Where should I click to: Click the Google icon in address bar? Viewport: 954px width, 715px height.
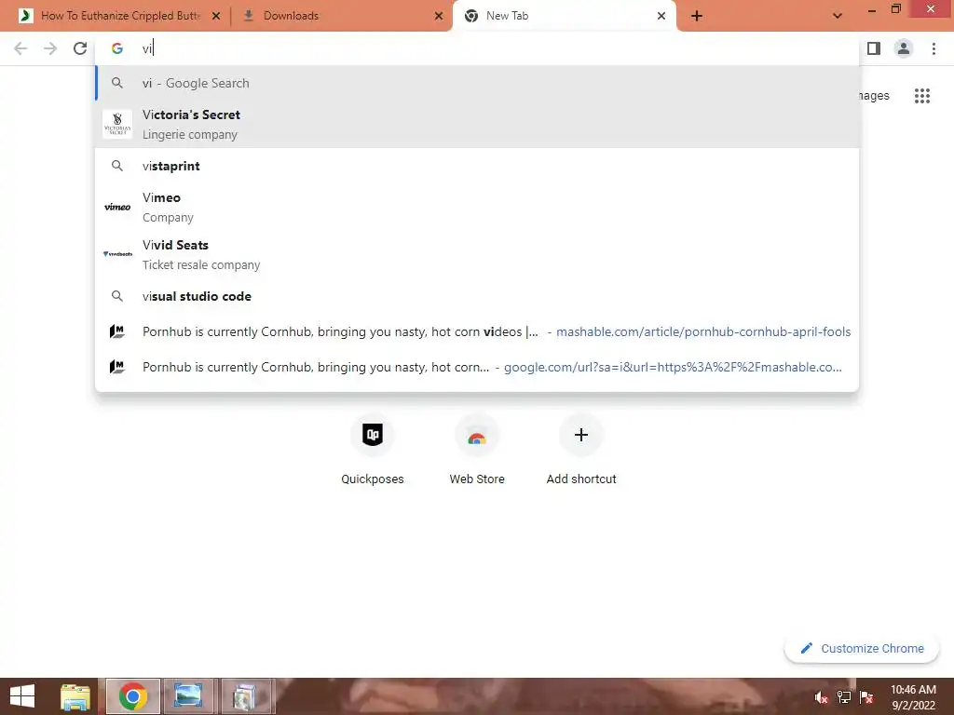tap(117, 48)
